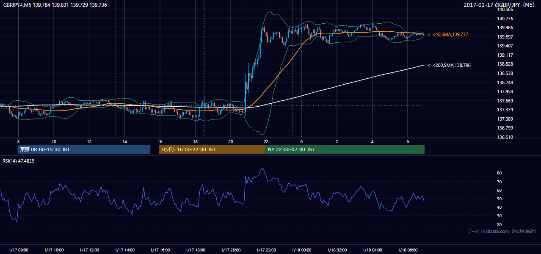This screenshot has height=254, width=541.
Task: Click price axis value 139.117
Action: [505, 55]
